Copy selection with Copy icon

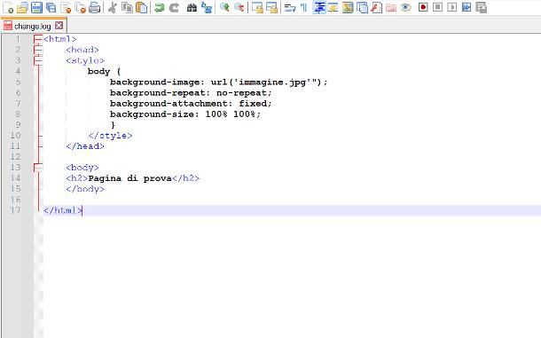[x=127, y=8]
